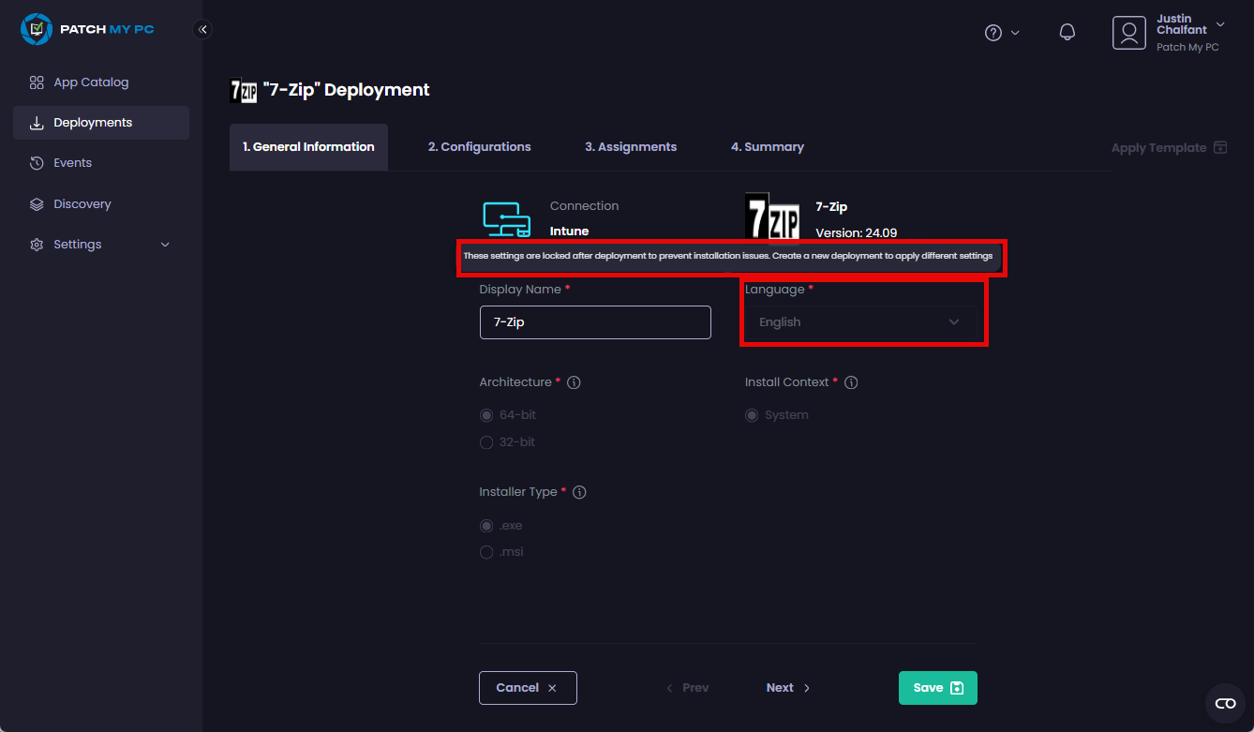Image resolution: width=1254 pixels, height=732 pixels.
Task: Open the Language dropdown showing English
Action: click(859, 322)
